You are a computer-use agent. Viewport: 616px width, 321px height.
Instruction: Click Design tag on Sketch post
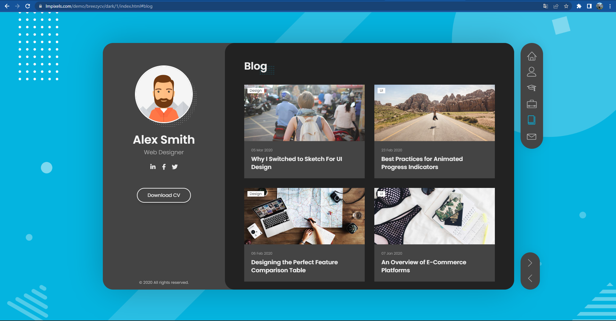[x=256, y=90]
